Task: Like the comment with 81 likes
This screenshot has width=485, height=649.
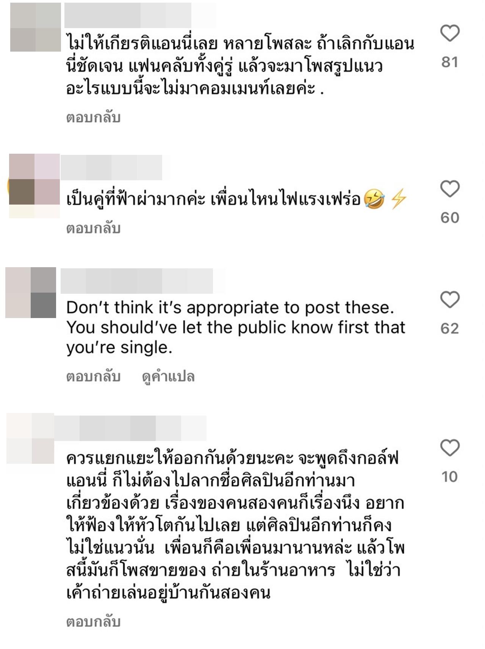Action: click(450, 33)
